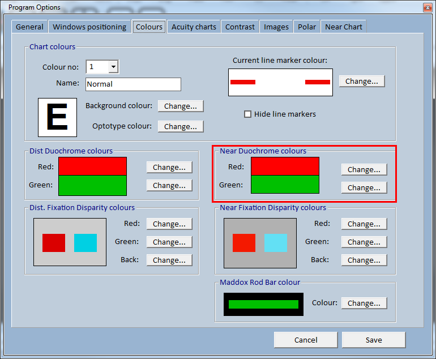Change the Maddox Rod Bar colour

pos(364,303)
